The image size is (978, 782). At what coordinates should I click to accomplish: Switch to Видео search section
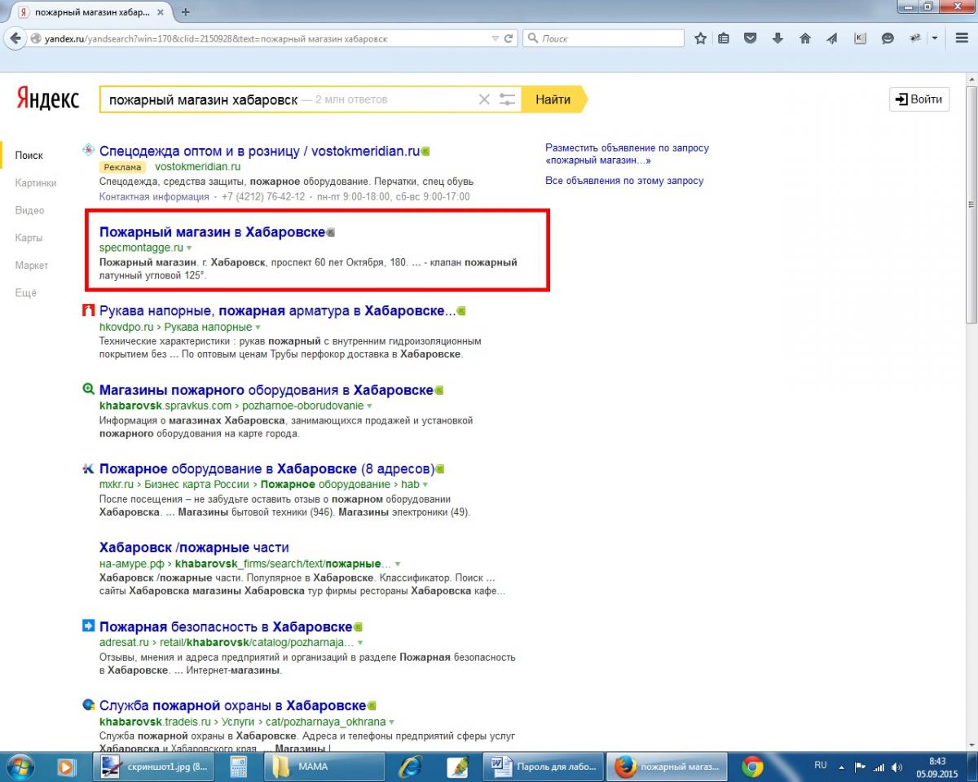click(29, 210)
